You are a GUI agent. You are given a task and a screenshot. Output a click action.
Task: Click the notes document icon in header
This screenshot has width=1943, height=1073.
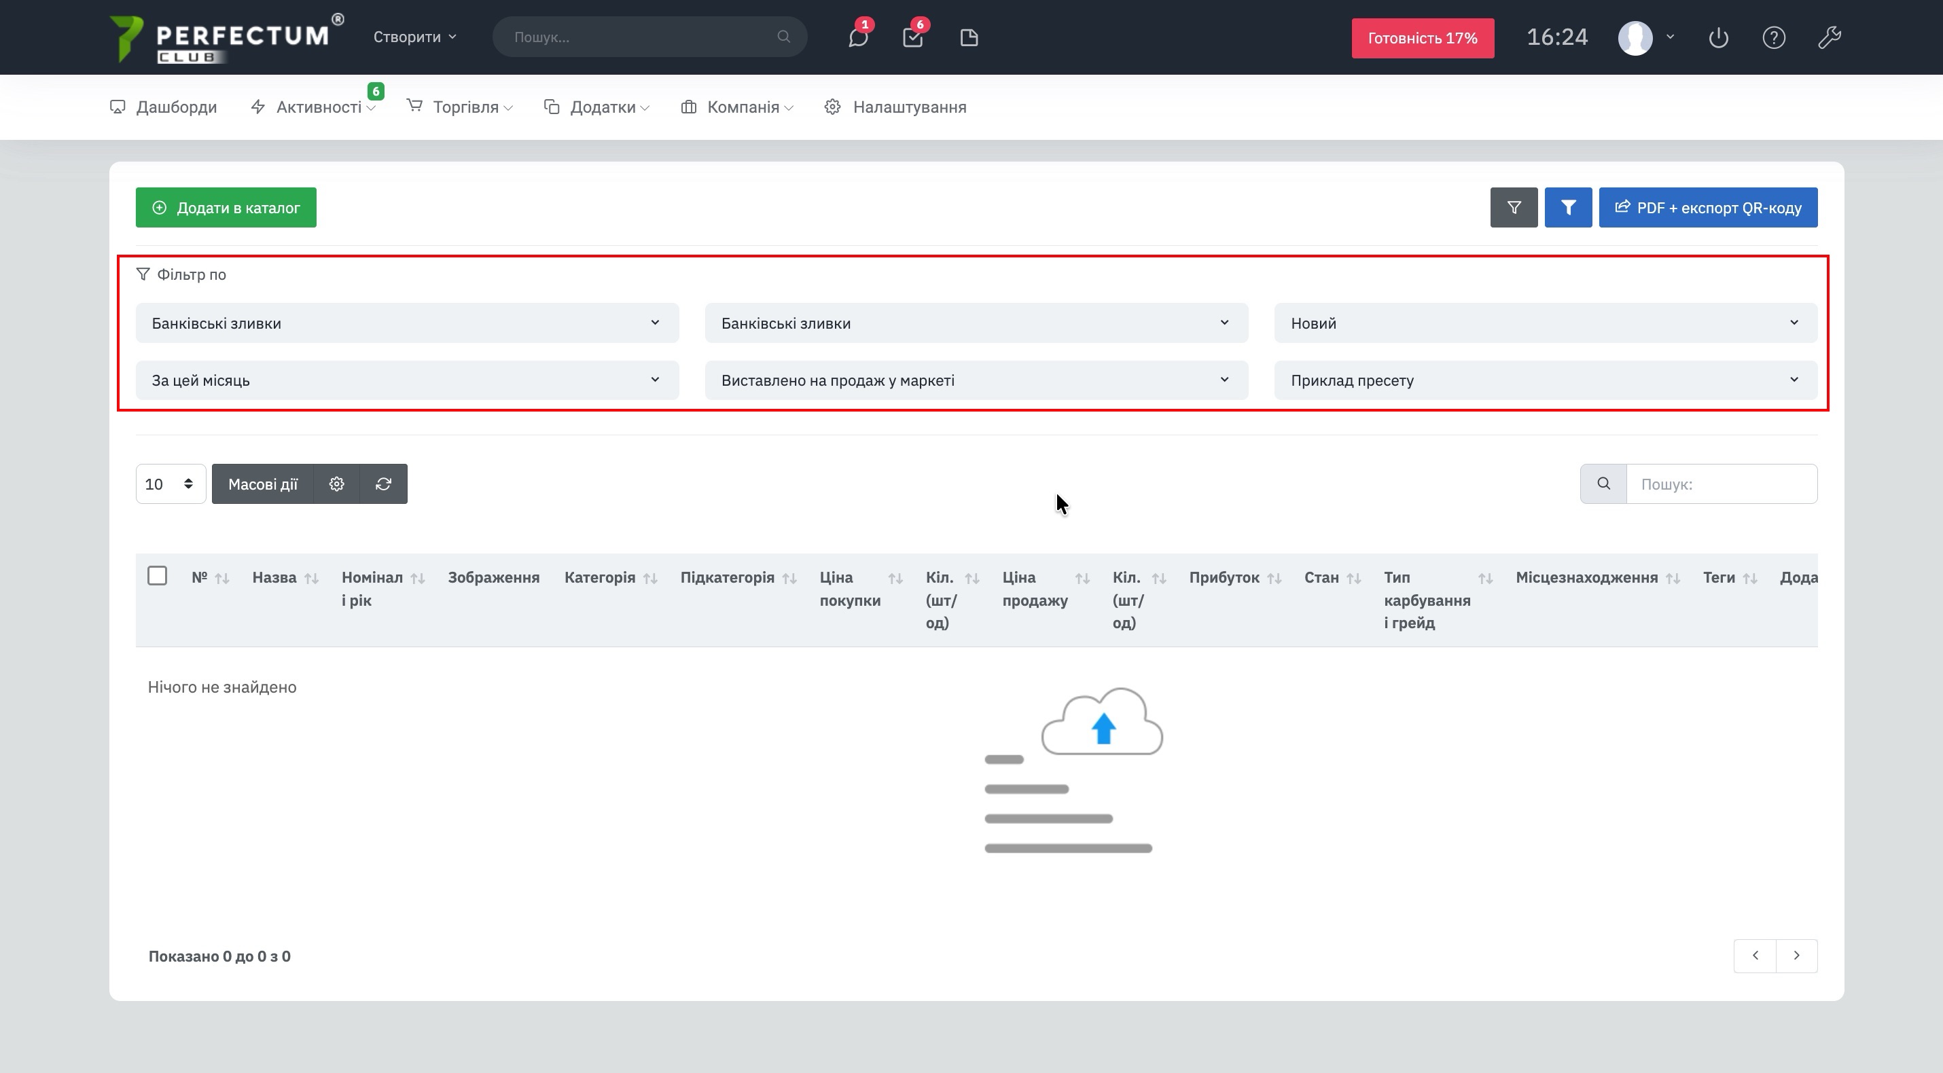click(969, 38)
